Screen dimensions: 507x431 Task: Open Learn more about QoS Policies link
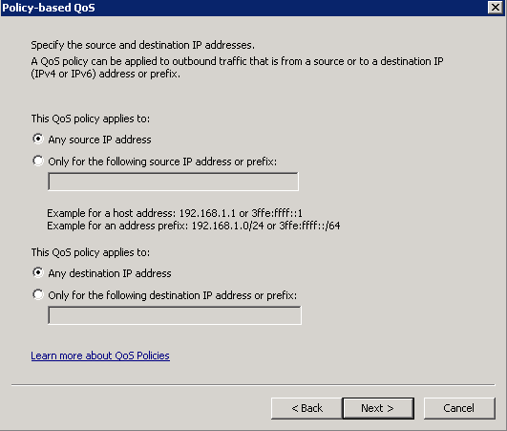(x=100, y=356)
